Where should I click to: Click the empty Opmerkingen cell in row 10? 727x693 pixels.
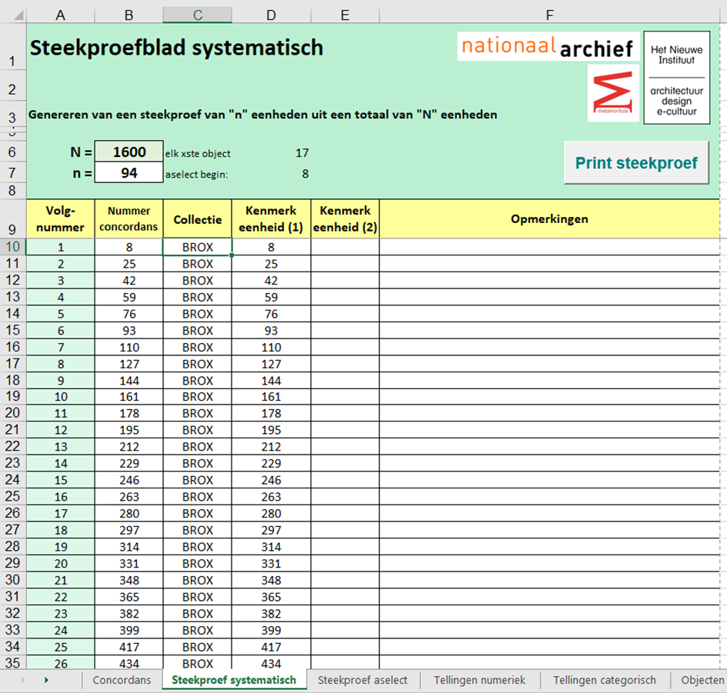pos(549,247)
